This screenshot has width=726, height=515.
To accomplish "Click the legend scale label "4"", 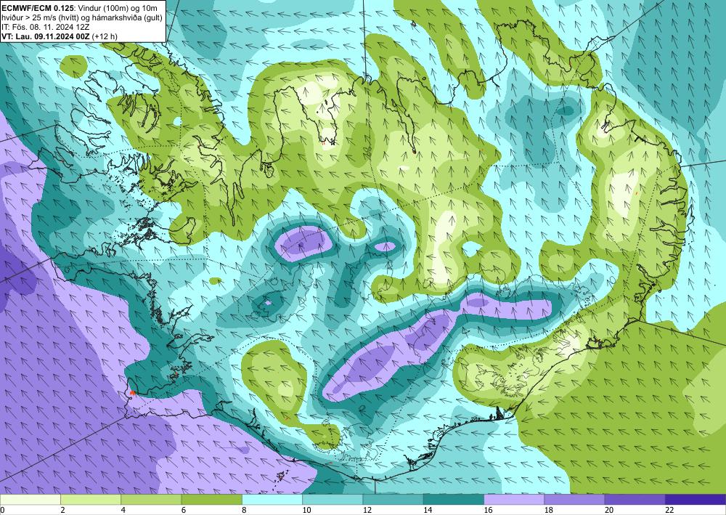I will tap(123, 510).
